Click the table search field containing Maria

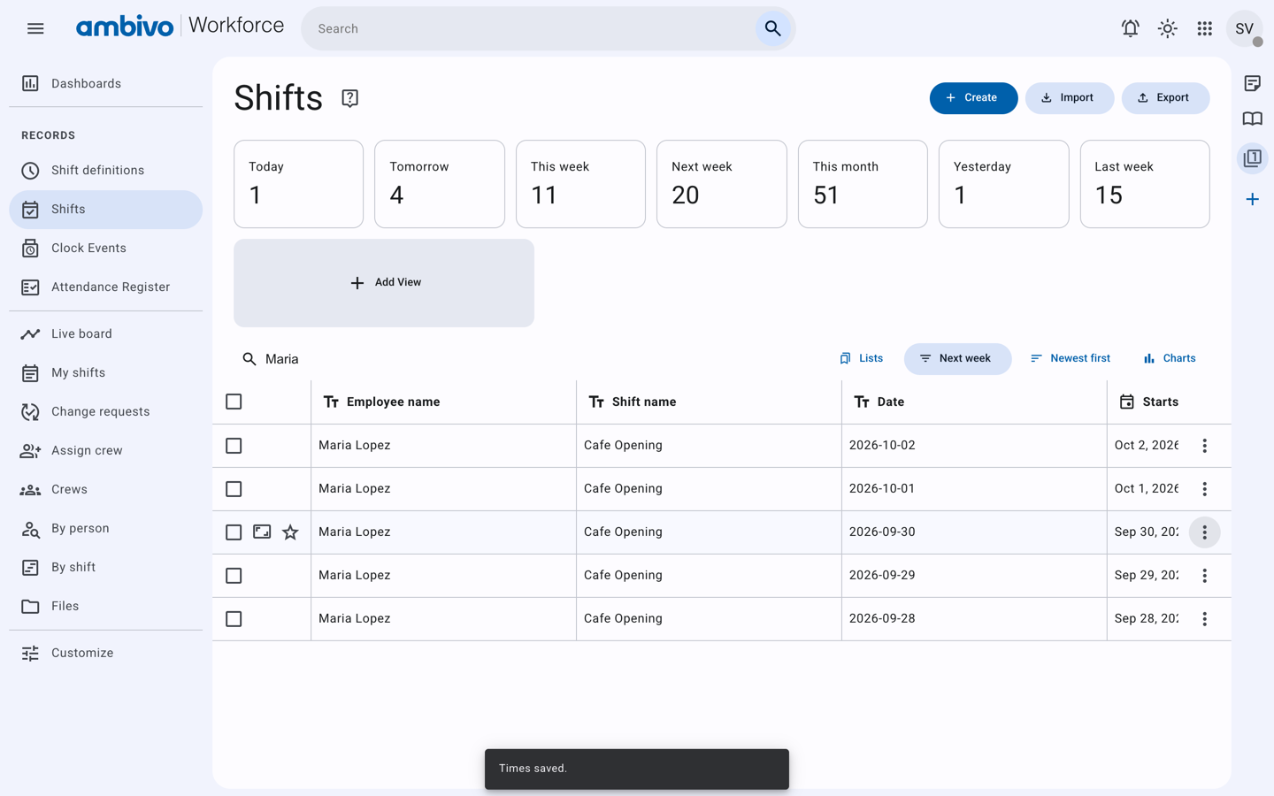click(531, 359)
